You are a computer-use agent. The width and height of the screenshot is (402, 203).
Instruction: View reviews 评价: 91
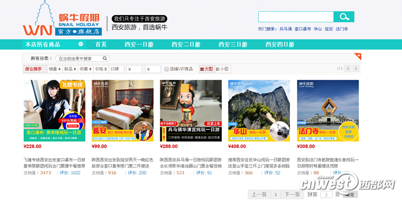[x=204, y=173]
